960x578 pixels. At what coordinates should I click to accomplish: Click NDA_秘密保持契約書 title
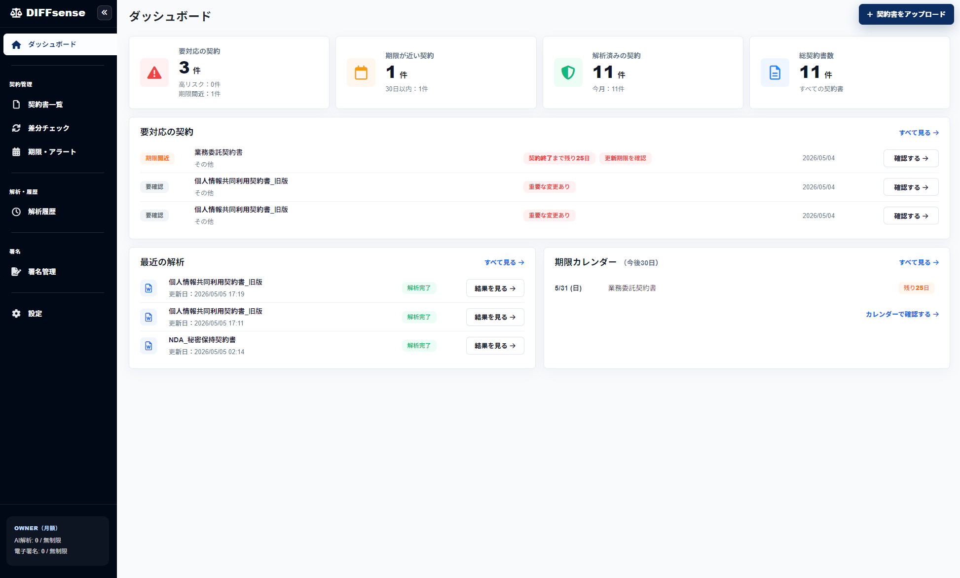click(x=202, y=340)
